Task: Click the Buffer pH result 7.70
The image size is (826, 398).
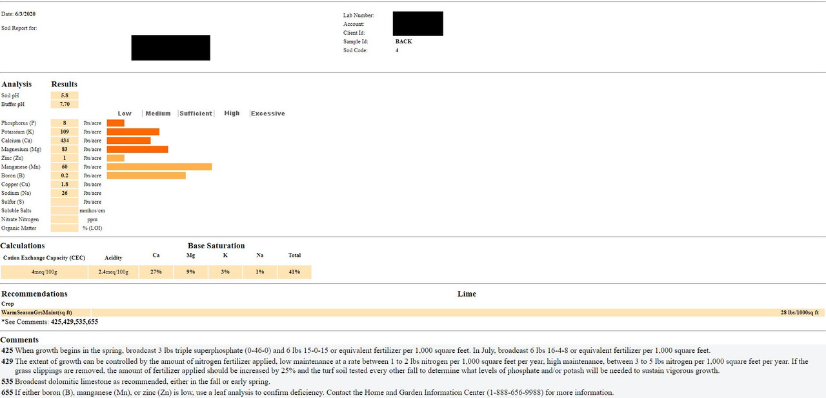Action: pyautogui.click(x=65, y=104)
